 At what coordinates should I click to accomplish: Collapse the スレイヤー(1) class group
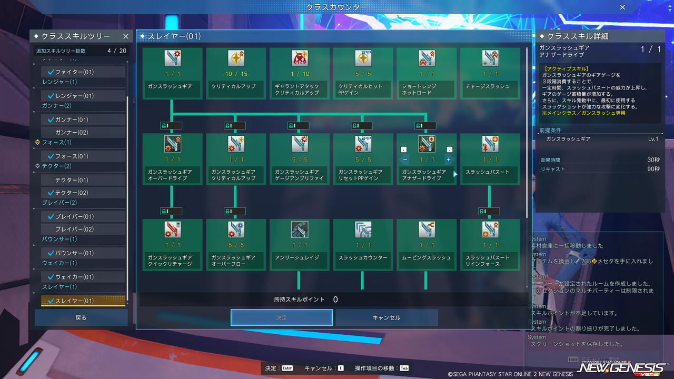click(x=60, y=286)
